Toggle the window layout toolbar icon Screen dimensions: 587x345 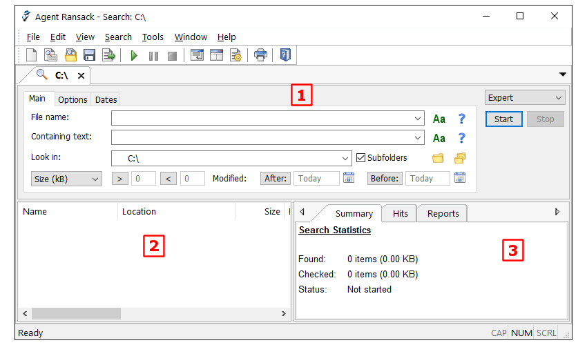pos(216,55)
